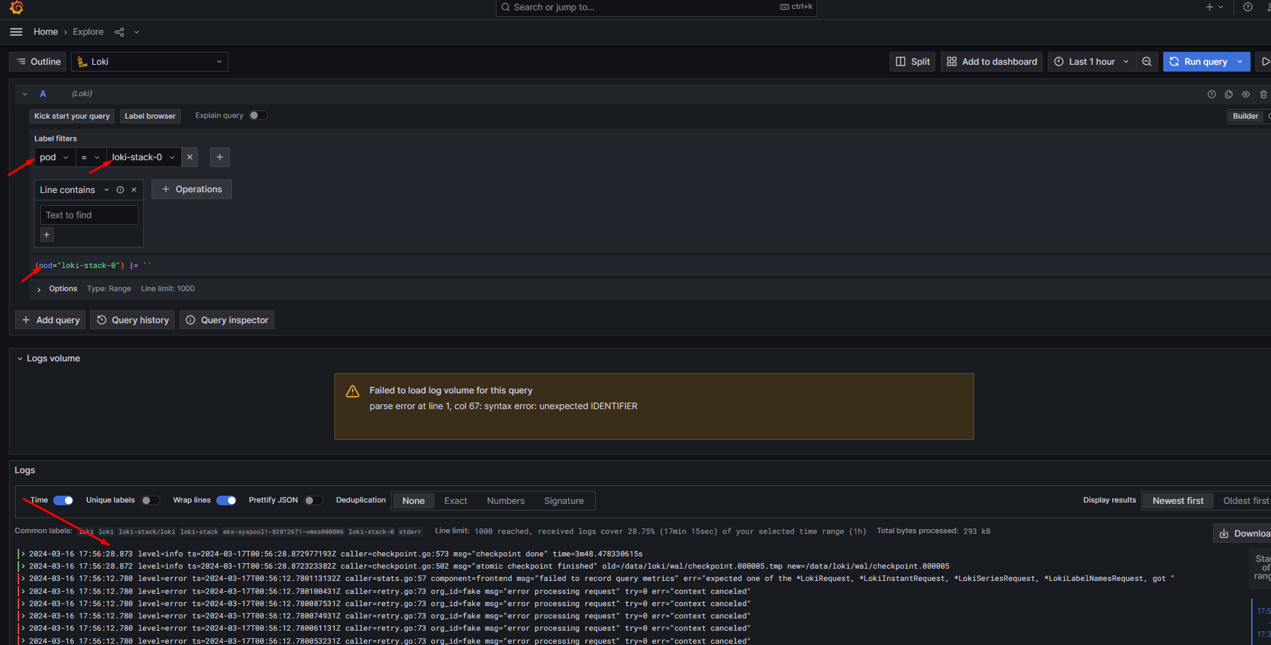Toggle Unique labels switch
The image size is (1271, 645).
[150, 500]
